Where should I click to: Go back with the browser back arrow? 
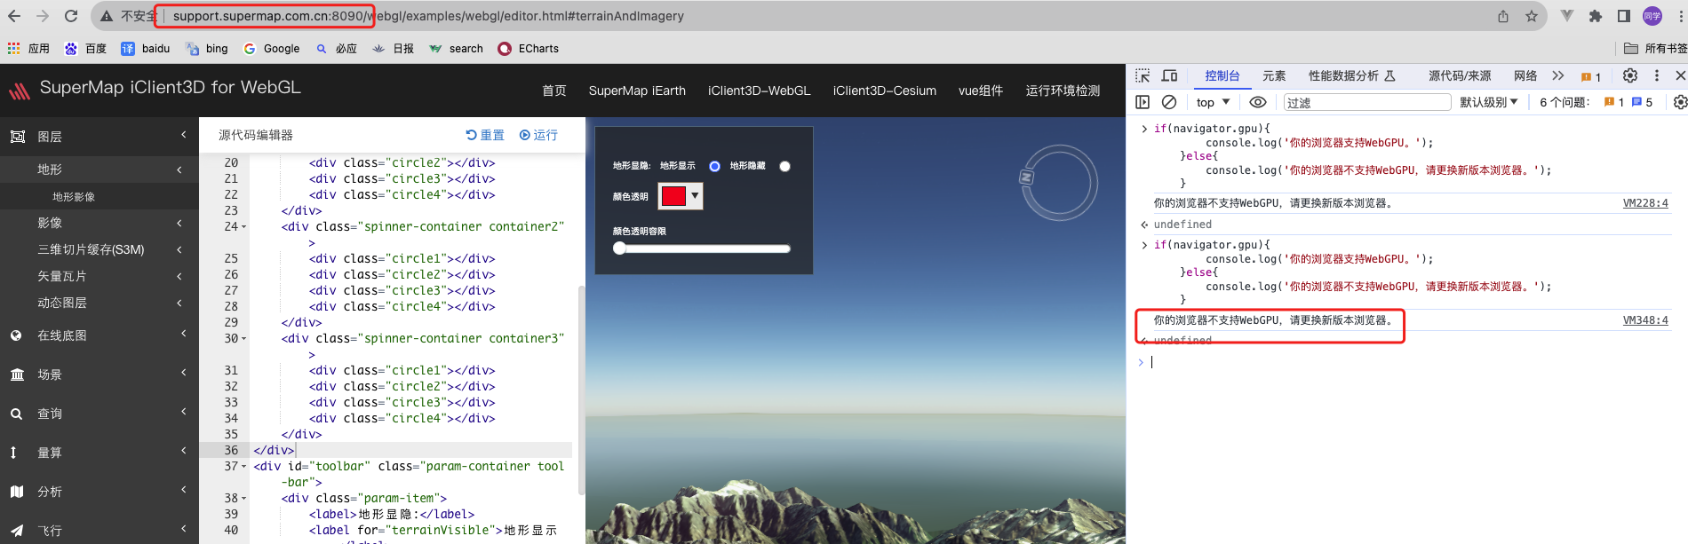[14, 16]
